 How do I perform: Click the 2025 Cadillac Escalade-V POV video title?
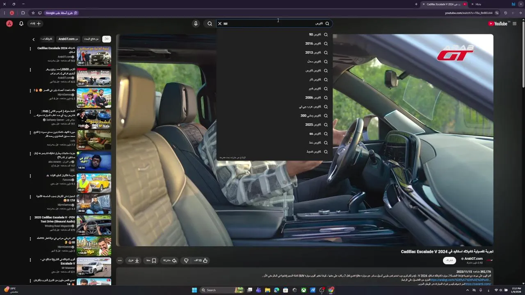tap(55, 220)
